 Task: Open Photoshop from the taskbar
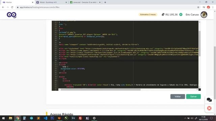(x=52, y=118)
